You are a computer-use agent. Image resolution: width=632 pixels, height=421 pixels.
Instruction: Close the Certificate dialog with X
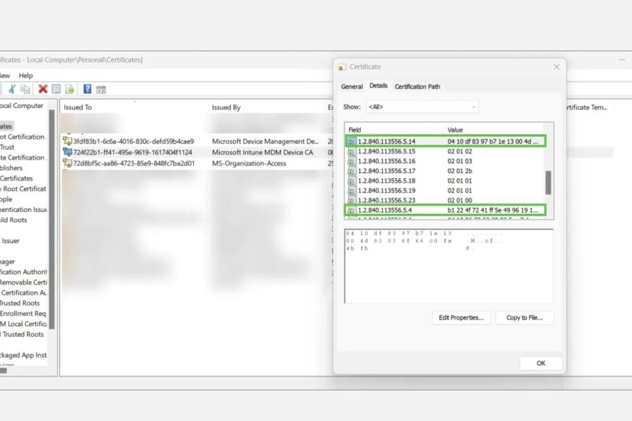point(557,67)
